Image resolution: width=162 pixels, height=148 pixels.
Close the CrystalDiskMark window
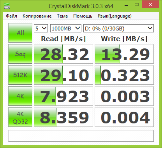pyautogui.click(x=151, y=5)
